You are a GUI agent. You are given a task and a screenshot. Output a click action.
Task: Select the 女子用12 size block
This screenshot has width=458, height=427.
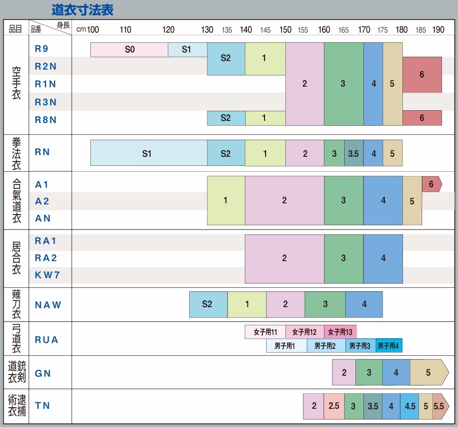(x=305, y=332)
